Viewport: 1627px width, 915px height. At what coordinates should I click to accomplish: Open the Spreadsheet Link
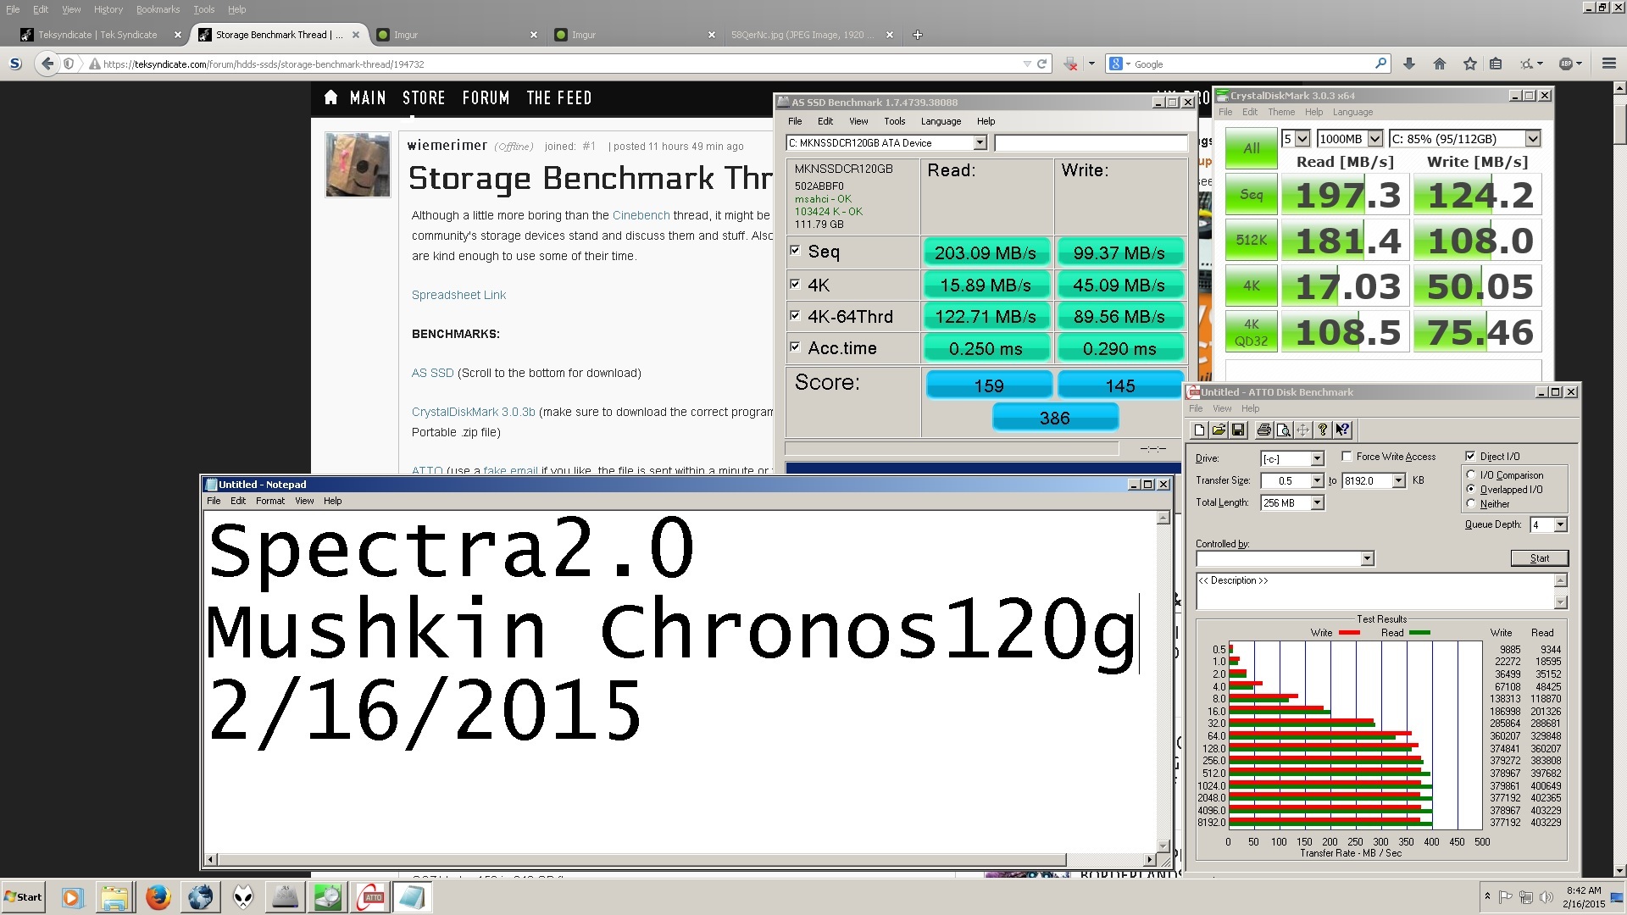(x=458, y=295)
